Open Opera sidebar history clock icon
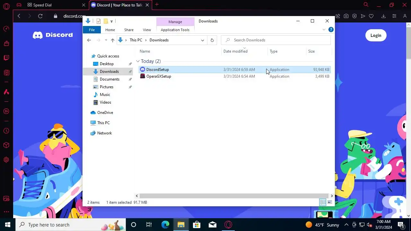This screenshot has height=231, width=411. [6, 131]
